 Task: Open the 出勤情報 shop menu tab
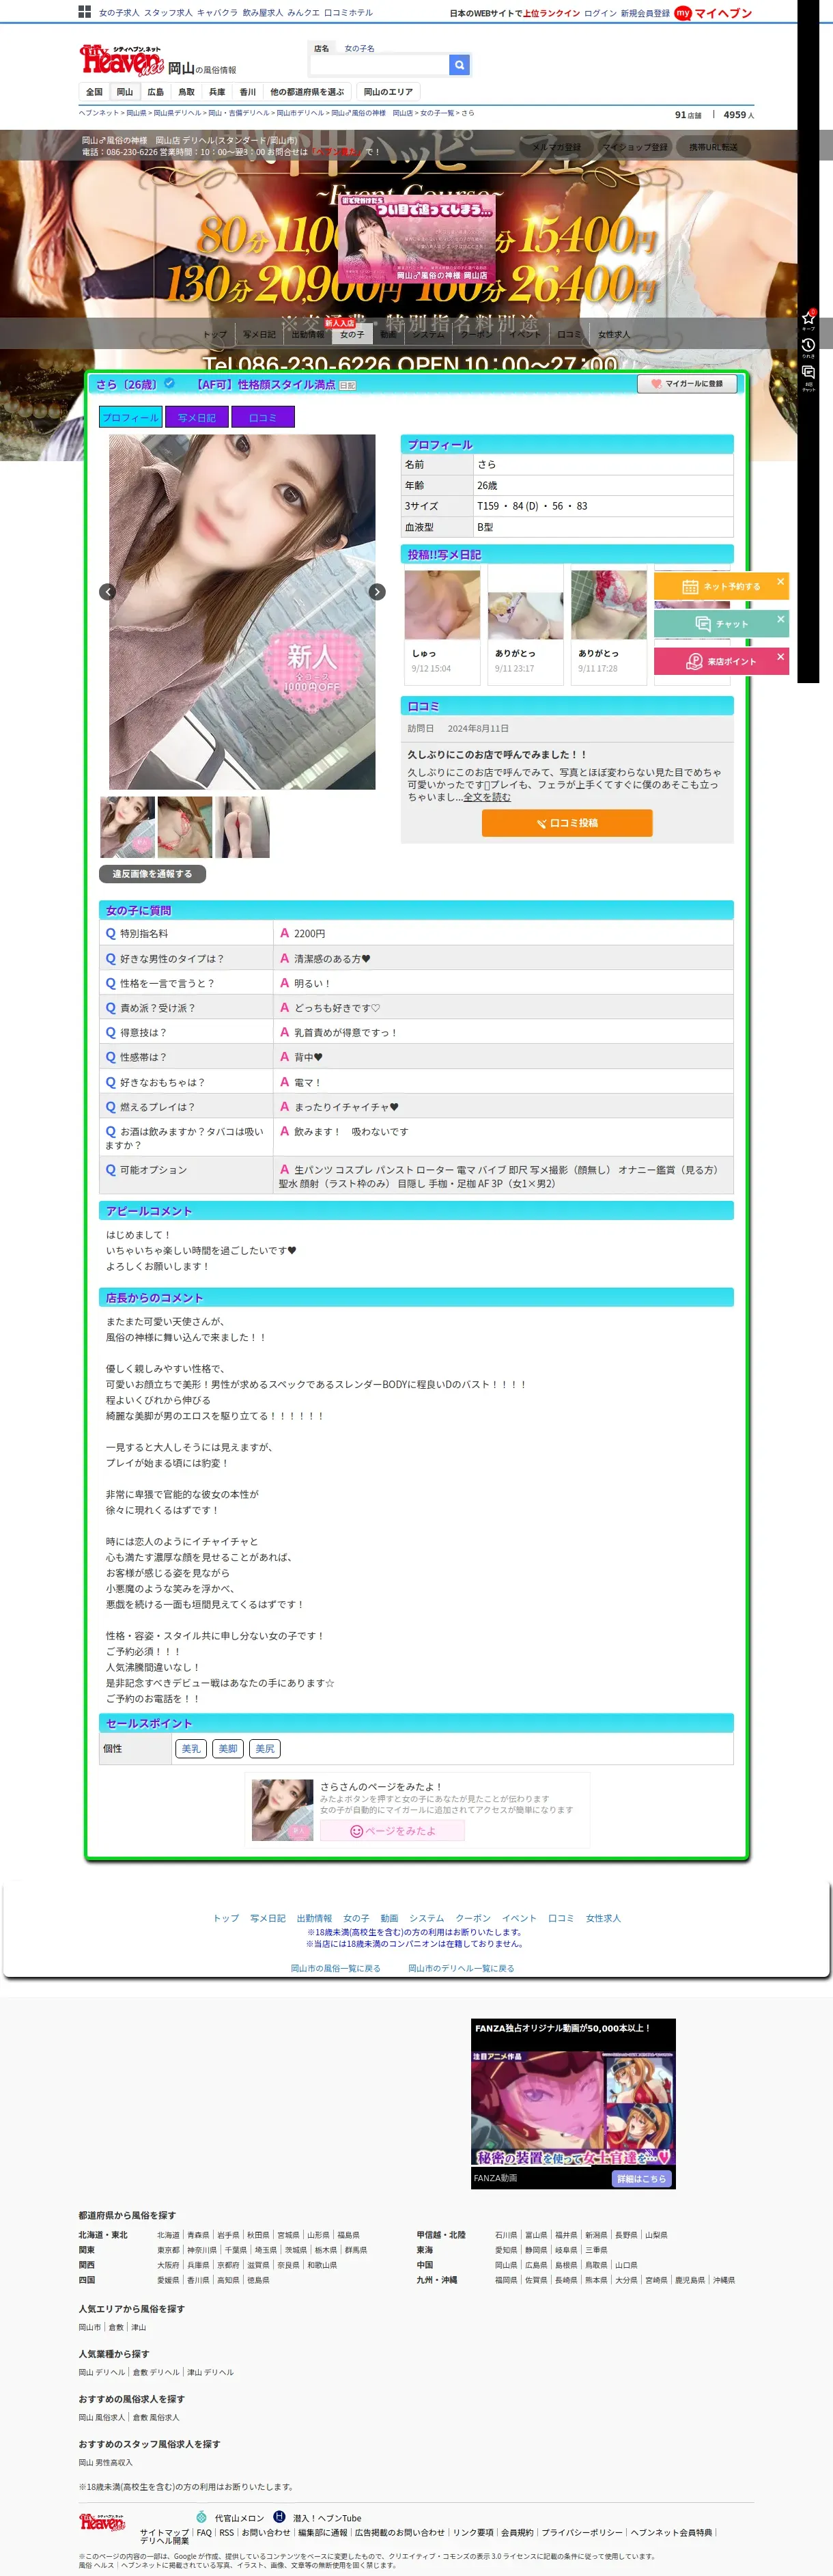308,334
